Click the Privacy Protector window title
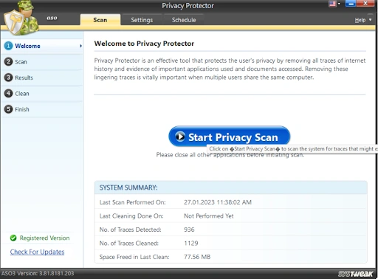Viewport: 378px width, 279px height. click(188, 6)
